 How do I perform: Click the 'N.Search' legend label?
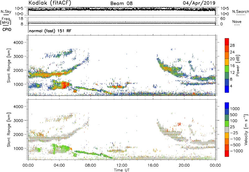(240, 11)
